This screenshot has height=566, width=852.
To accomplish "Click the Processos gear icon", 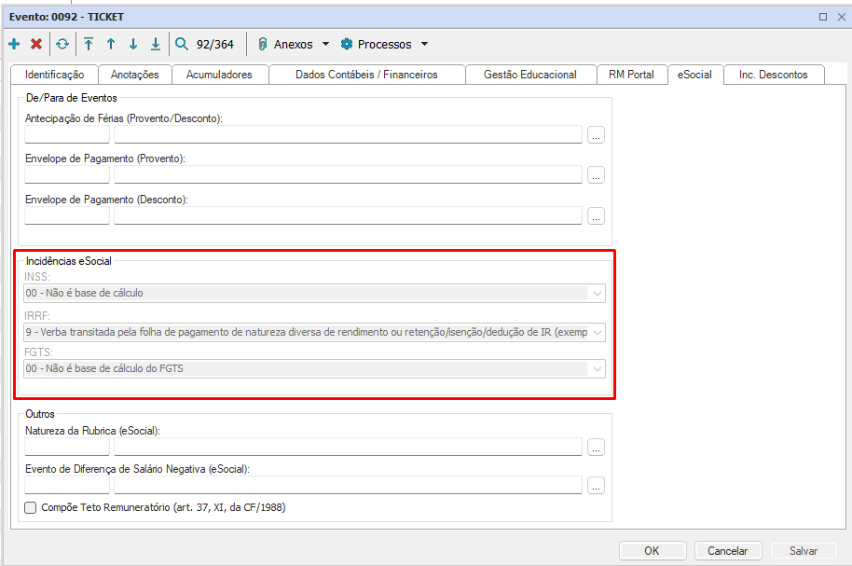I will (x=346, y=44).
